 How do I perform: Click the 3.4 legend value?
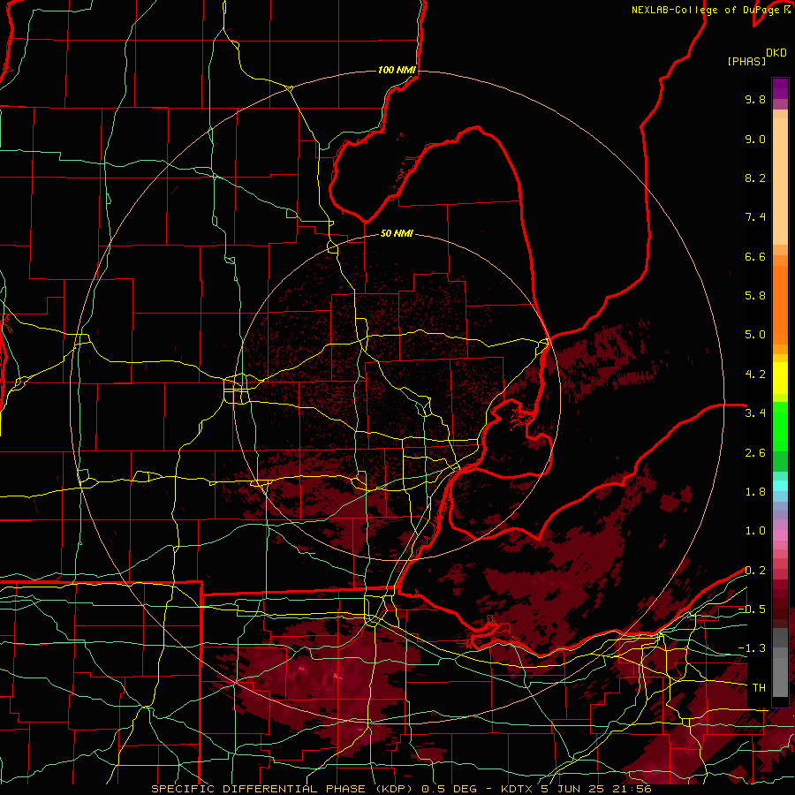(x=755, y=413)
